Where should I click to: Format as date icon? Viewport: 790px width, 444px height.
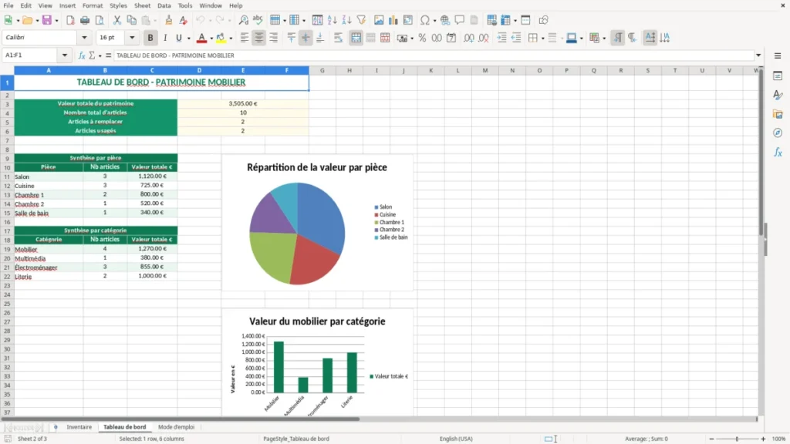[x=451, y=38]
